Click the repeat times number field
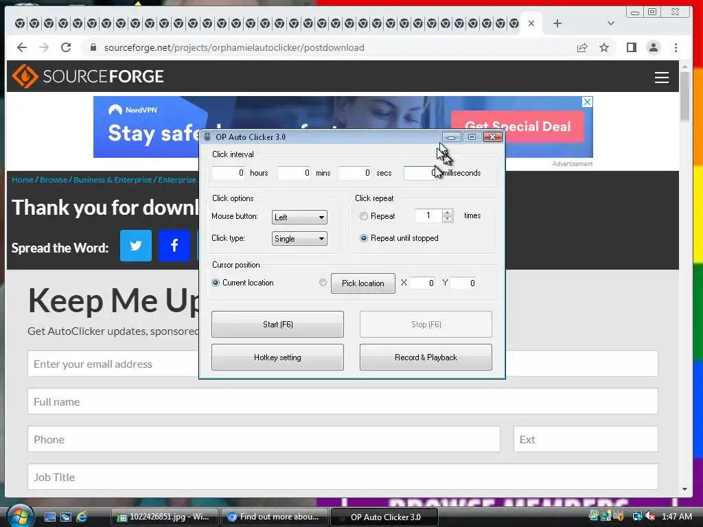Image resolution: width=703 pixels, height=527 pixels. 428,216
